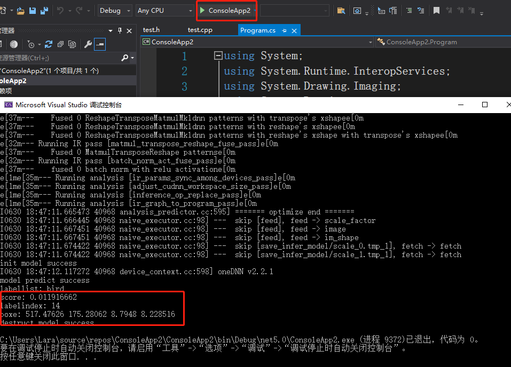Viewport: 511px width, 367px height.
Task: Toggle the Preview Selected Items button
Action: click(x=100, y=44)
